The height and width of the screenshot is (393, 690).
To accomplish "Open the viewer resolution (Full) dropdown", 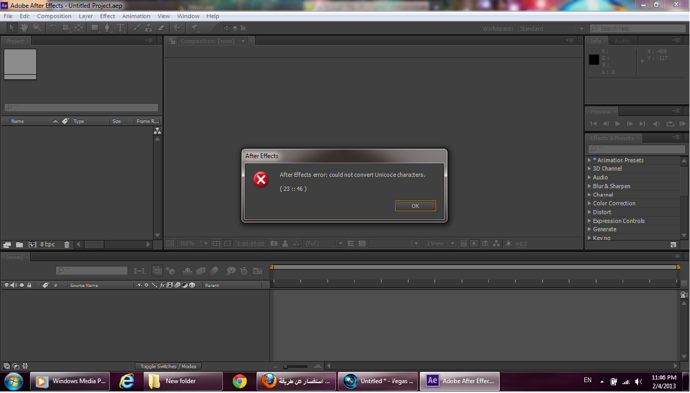I will 323,243.
